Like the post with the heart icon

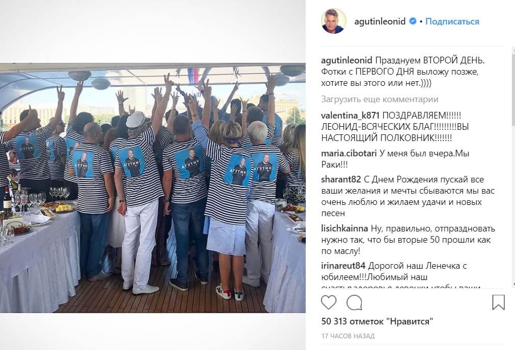pos(329,302)
